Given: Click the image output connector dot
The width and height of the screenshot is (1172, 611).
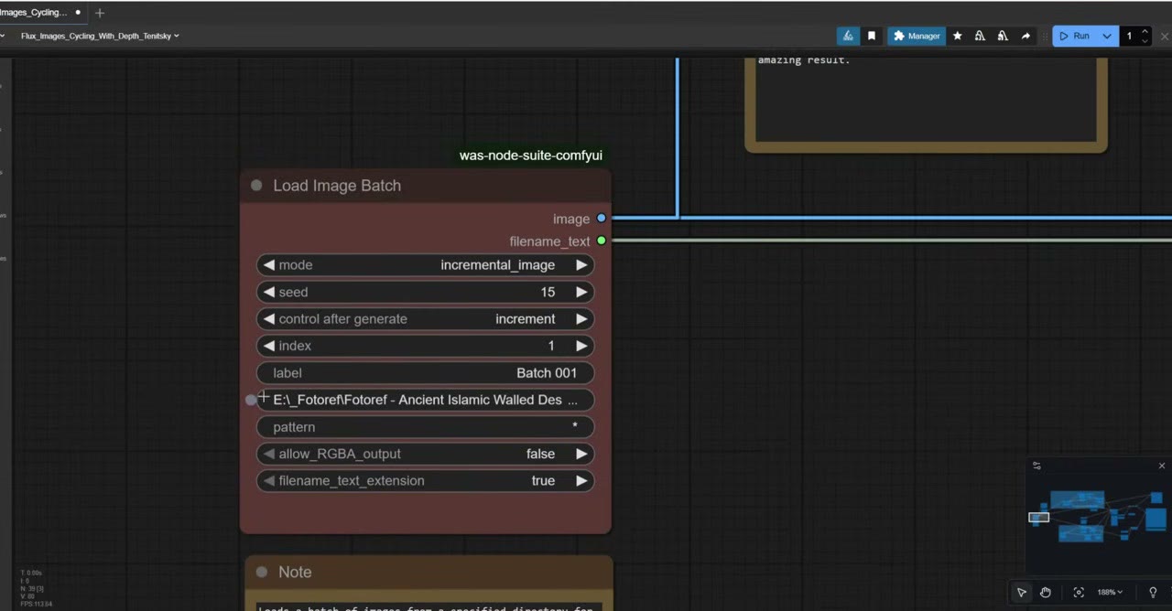Looking at the screenshot, I should (601, 219).
